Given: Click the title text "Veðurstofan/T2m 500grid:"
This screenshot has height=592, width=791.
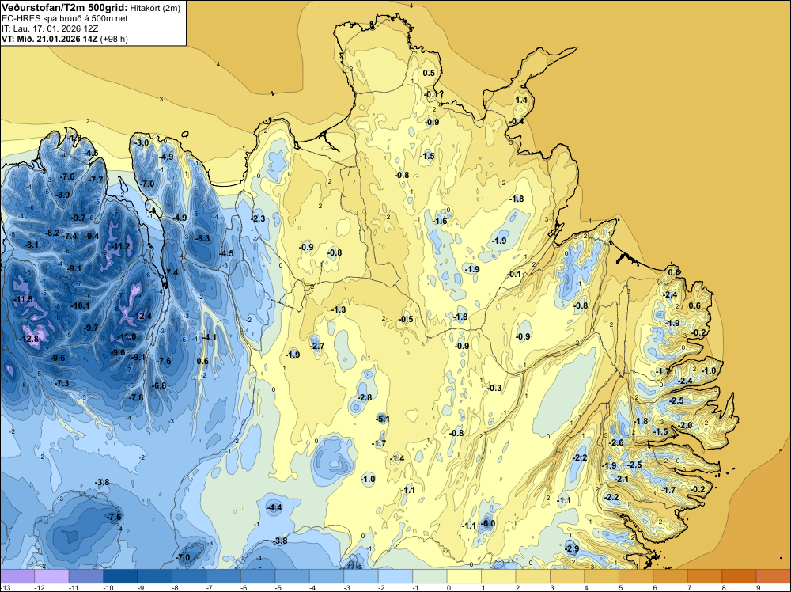Looking at the screenshot, I should tap(64, 7).
